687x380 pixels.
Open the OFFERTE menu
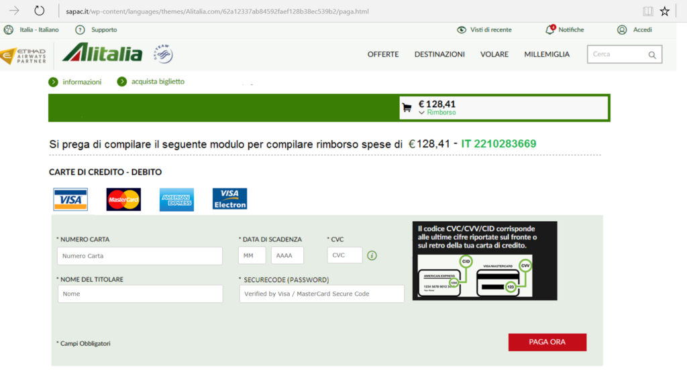click(x=383, y=54)
